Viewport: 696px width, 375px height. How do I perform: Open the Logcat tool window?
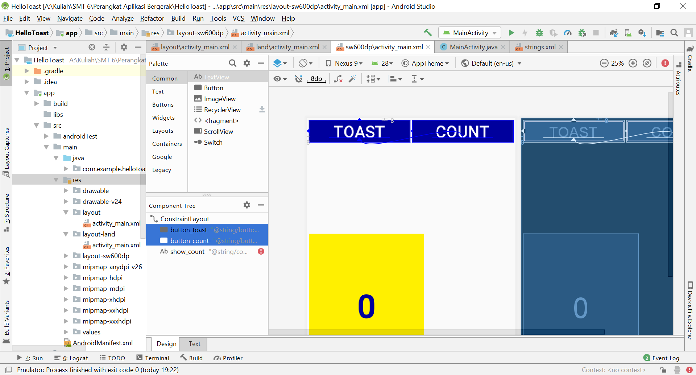(x=75, y=358)
